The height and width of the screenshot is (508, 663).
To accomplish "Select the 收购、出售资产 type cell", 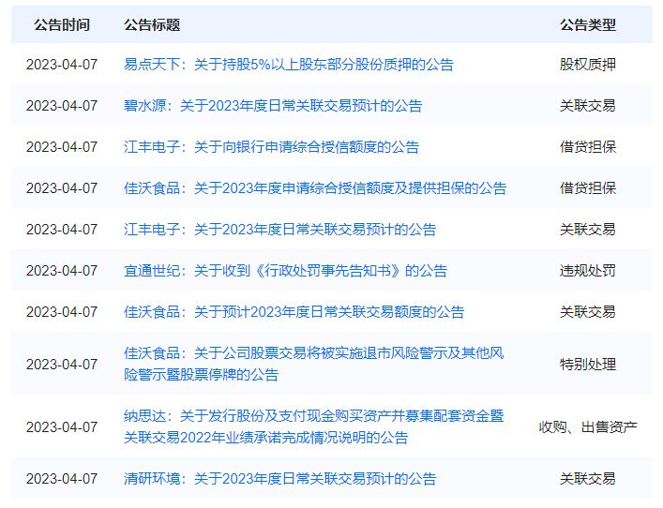I will 588,426.
